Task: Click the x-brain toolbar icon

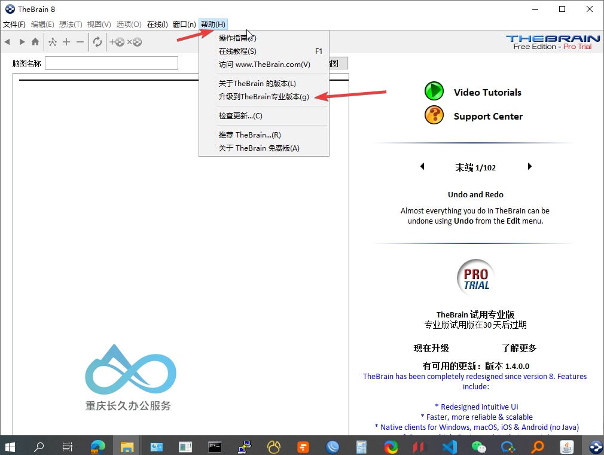Action: click(135, 42)
